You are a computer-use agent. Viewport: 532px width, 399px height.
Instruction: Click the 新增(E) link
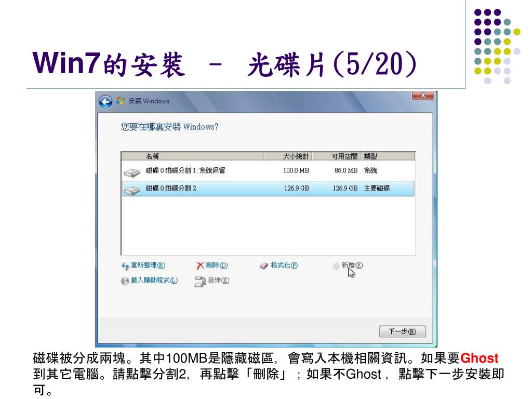tap(352, 265)
